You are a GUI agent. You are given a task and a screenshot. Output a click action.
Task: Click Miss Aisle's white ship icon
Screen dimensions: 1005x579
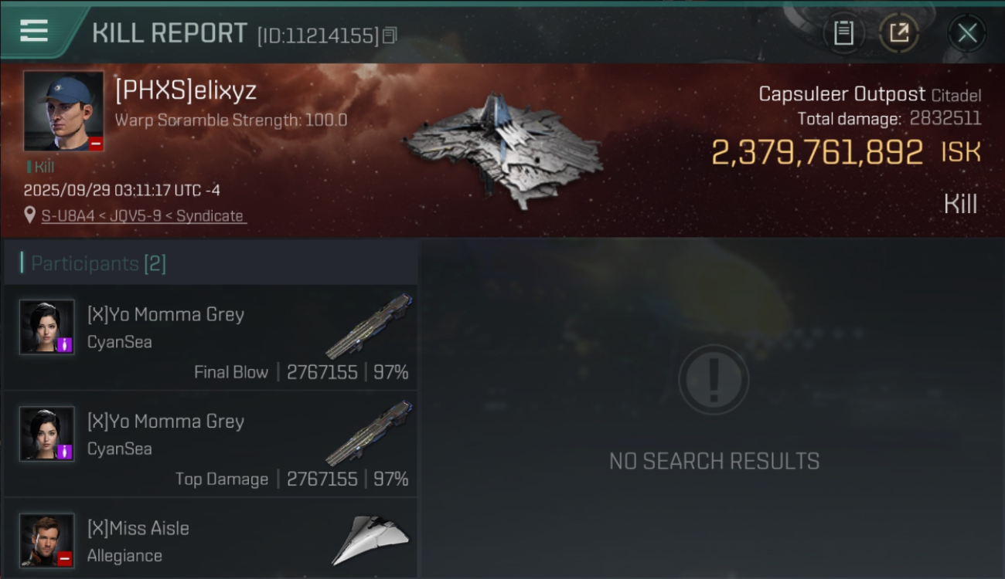[x=371, y=540]
